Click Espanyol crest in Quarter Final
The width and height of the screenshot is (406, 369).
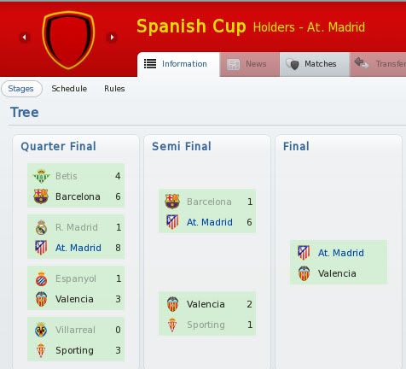[x=41, y=278]
